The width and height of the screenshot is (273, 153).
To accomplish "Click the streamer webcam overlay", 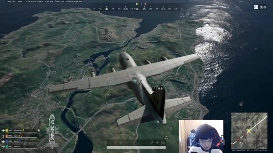I will pyautogui.click(x=201, y=136).
